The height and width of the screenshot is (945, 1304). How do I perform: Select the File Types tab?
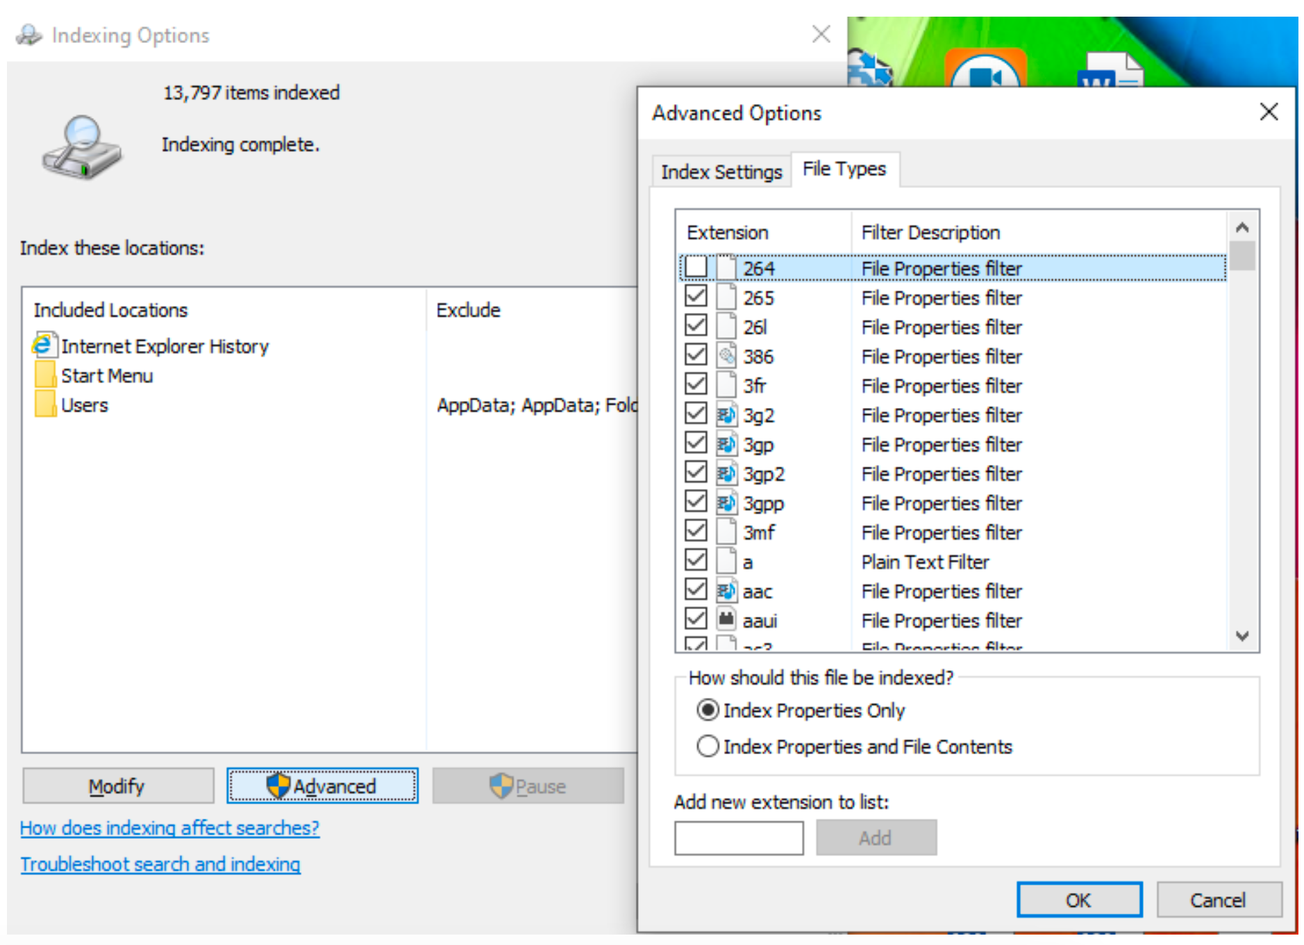(x=844, y=169)
